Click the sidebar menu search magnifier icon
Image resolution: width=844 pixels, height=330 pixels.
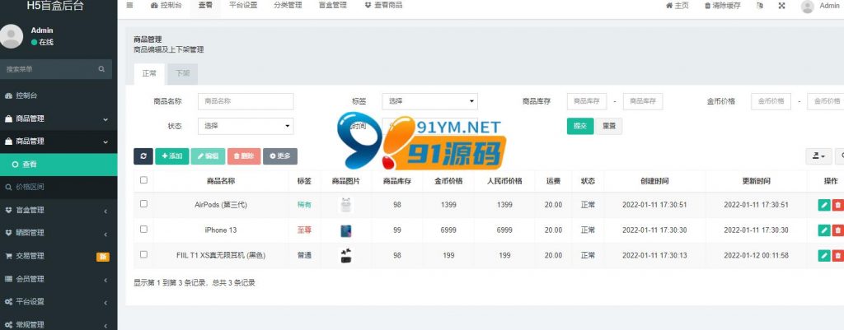click(x=101, y=69)
